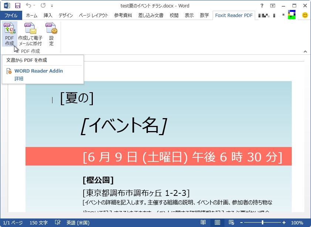Select the PDF作成 icon in the Foxit ribbon
Image resolution: width=311 pixels, height=227 pixels.
click(9, 33)
